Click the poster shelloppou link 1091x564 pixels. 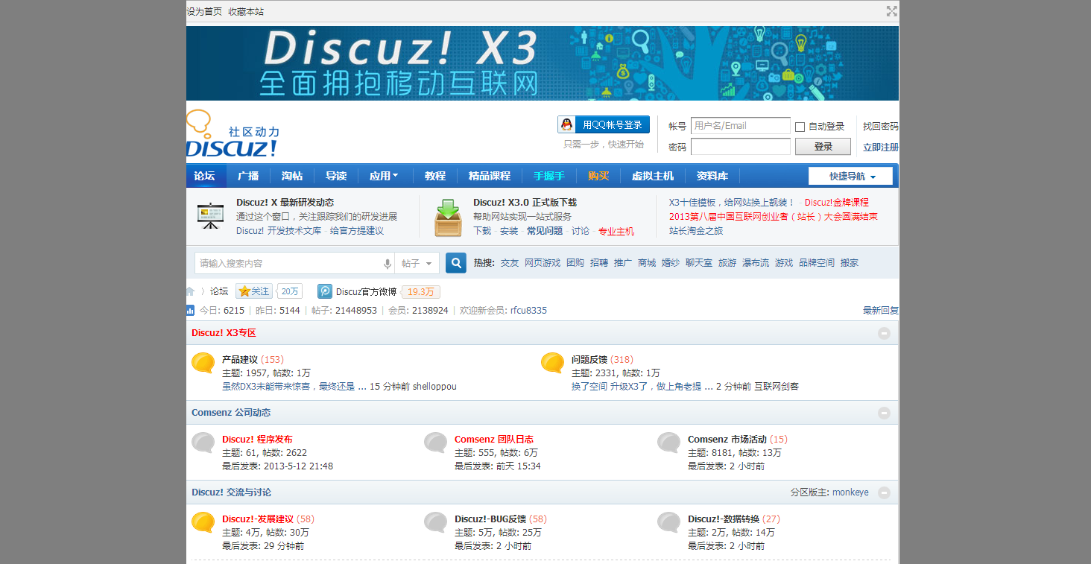click(x=434, y=387)
